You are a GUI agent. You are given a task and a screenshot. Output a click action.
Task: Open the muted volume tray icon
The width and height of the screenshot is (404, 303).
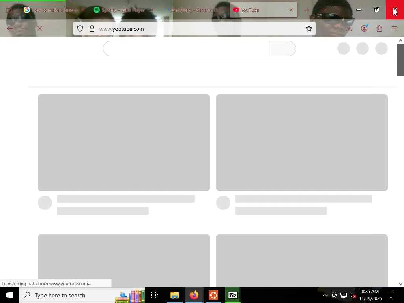pyautogui.click(x=353, y=295)
